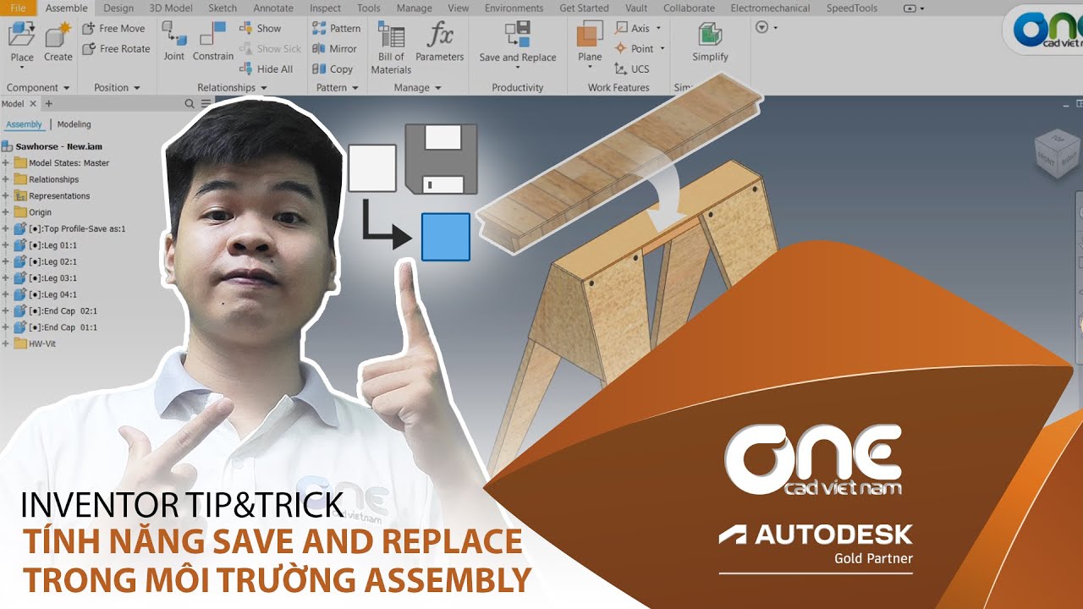The image size is (1083, 609).
Task: Select End Cap 01:1 component
Action: pyautogui.click(x=63, y=327)
